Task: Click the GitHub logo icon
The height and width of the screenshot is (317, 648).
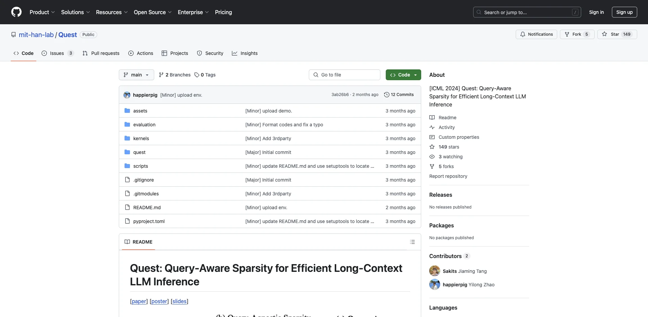Action: click(16, 12)
